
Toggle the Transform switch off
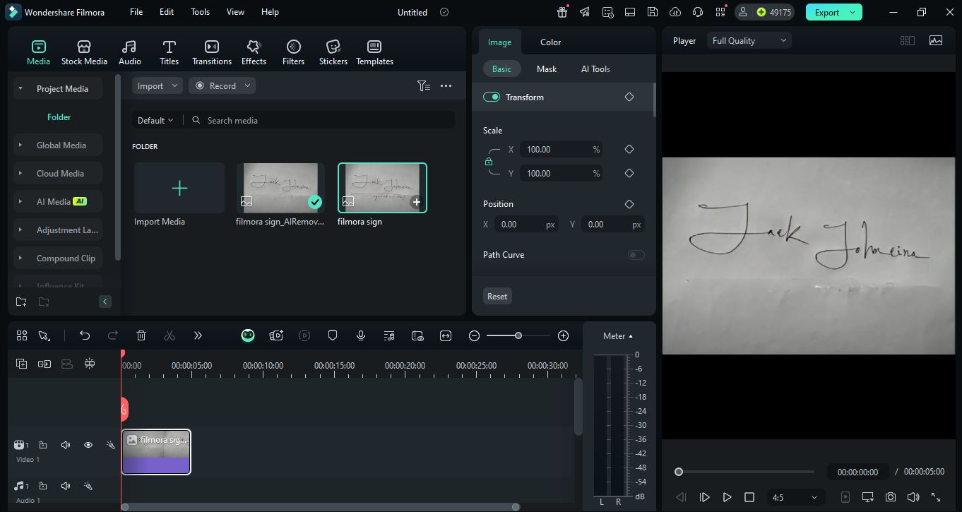tap(492, 97)
